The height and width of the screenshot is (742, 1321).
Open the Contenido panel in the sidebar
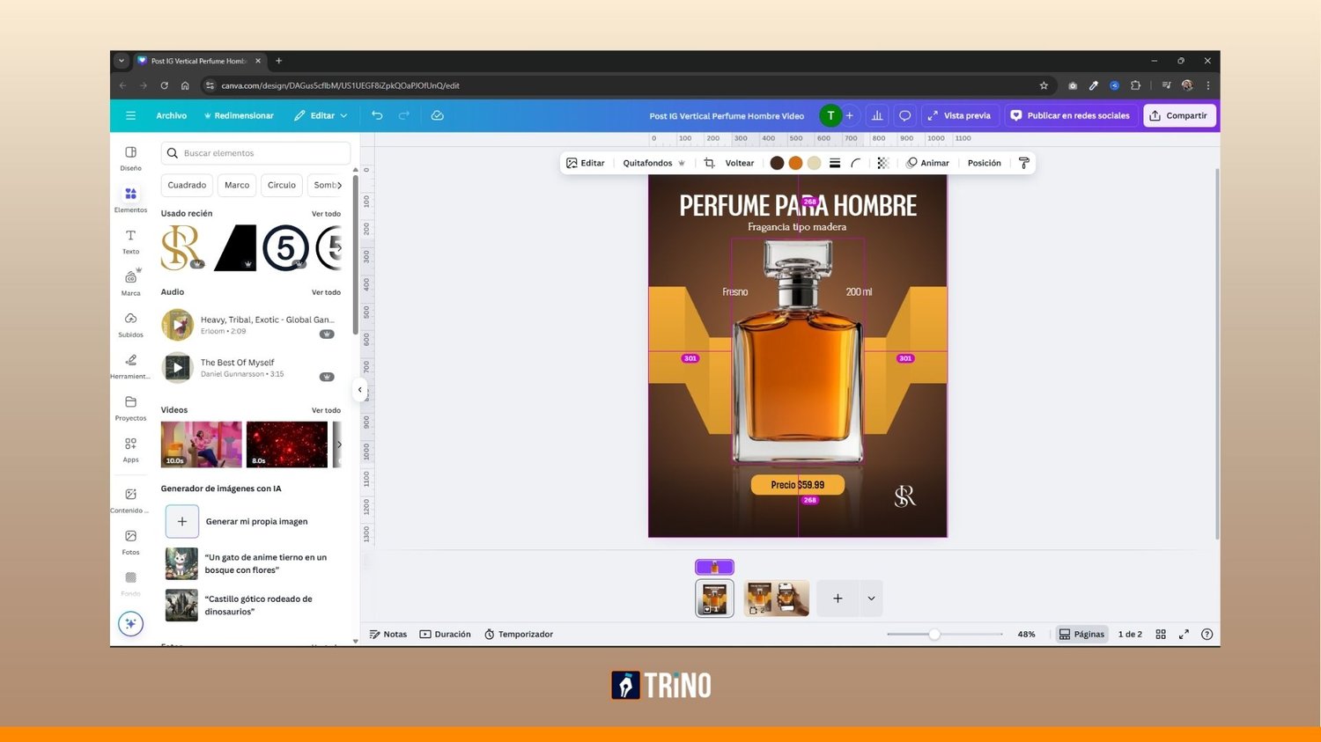pyautogui.click(x=130, y=500)
